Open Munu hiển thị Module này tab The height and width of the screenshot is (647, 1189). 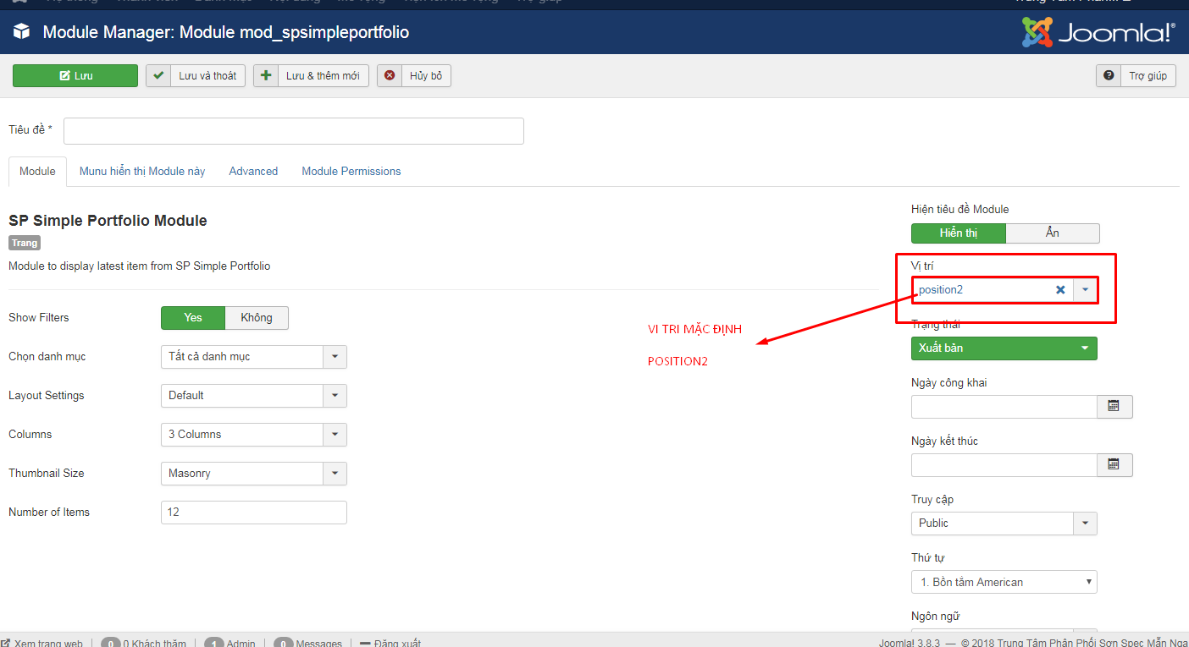142,171
